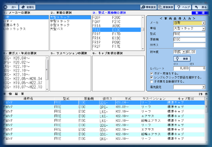Click the 初期化 eraser icon
Screen dimensions: 212x147
(23, 7)
